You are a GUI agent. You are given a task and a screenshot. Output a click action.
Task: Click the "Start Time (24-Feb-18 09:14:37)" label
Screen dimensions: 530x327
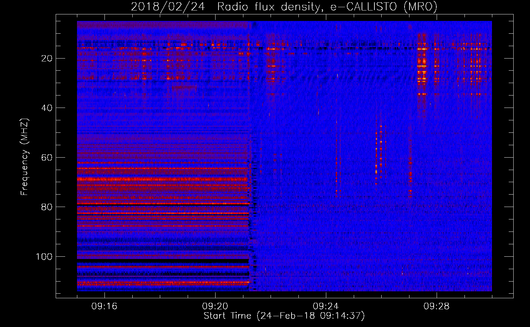pyautogui.click(x=284, y=316)
